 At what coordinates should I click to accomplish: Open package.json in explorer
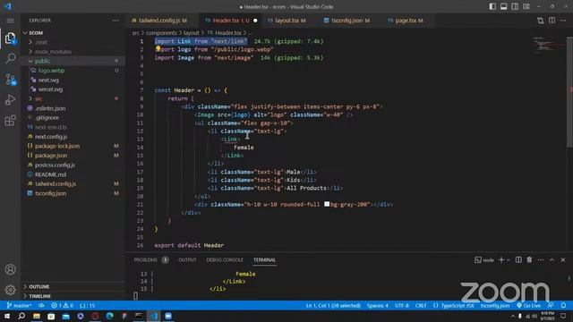click(51, 156)
